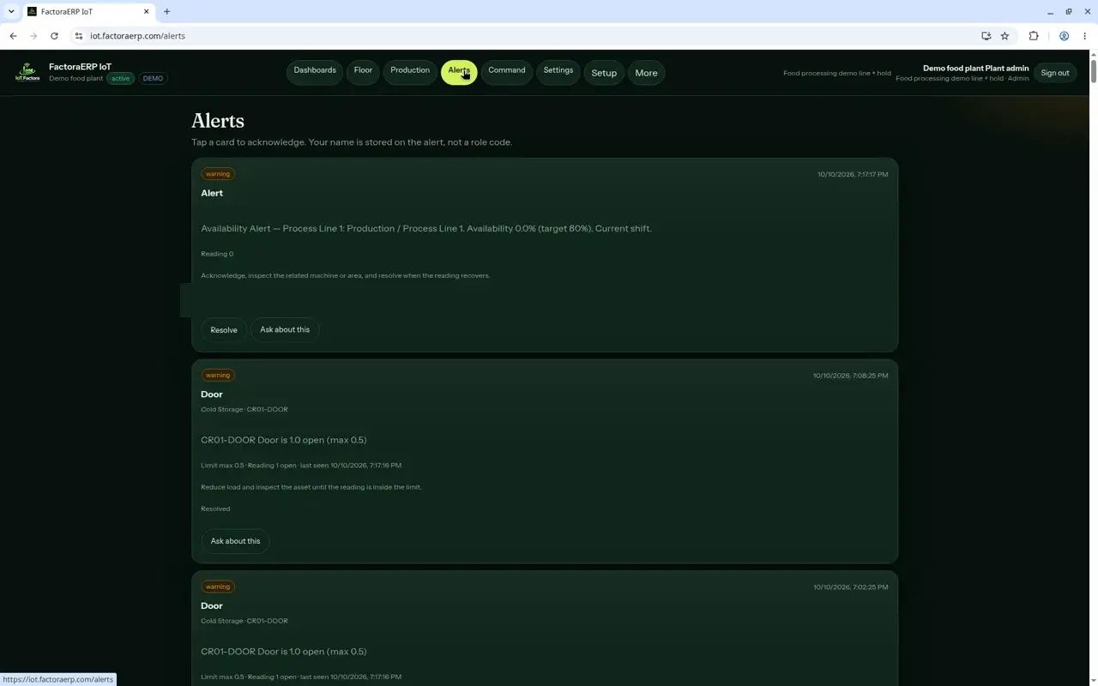Click the 'Resolved' status text
1098x686 pixels.
pos(215,508)
